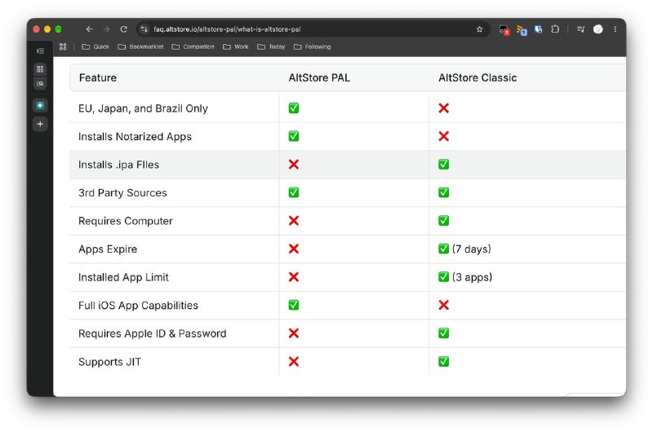Bookmark this page with the star icon
Image resolution: width=653 pixels, height=432 pixels.
479,29
